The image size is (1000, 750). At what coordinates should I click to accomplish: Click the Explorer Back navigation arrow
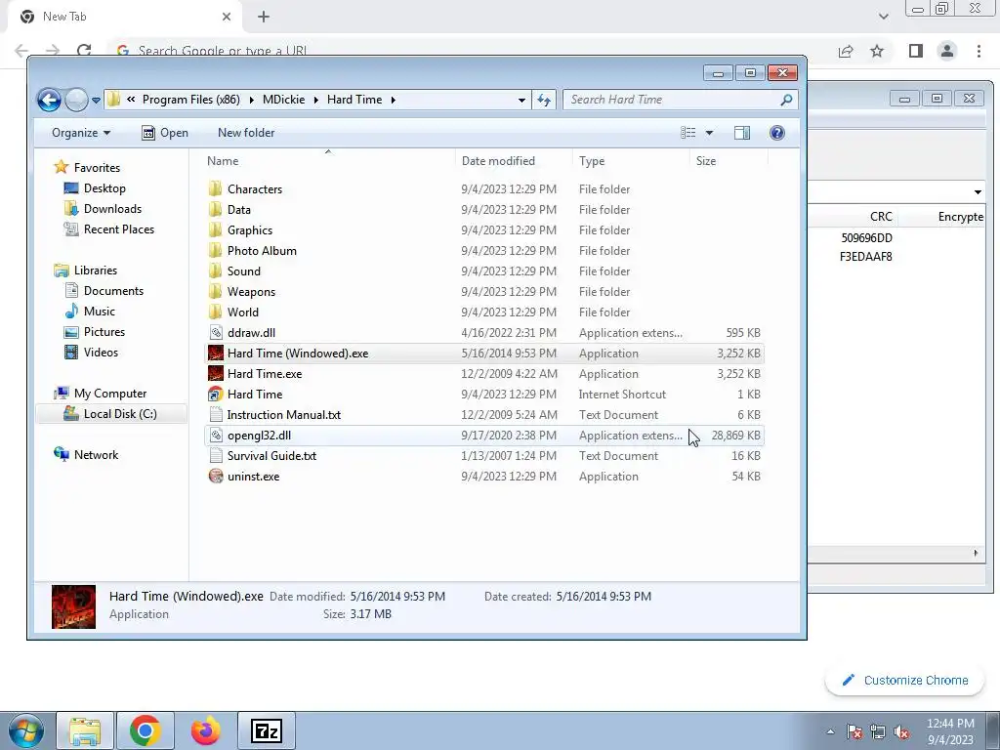coord(49,100)
